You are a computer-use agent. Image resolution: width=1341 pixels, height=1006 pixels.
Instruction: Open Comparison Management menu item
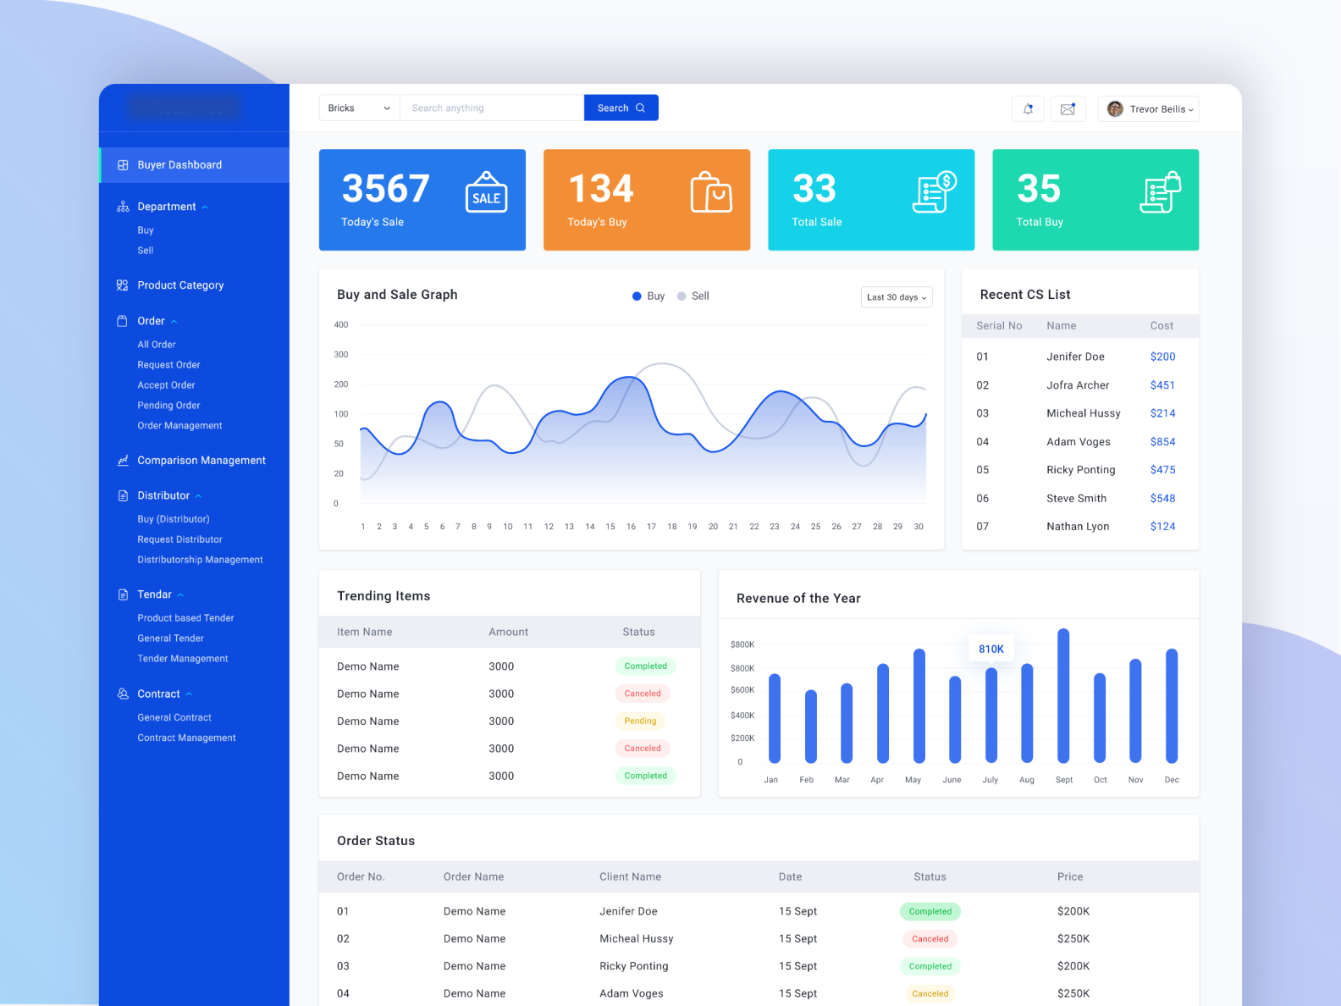click(201, 461)
